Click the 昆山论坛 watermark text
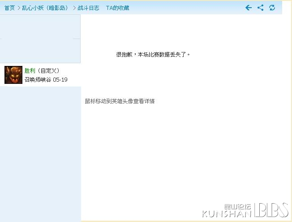This screenshot has width=292, height=222. coord(237,207)
